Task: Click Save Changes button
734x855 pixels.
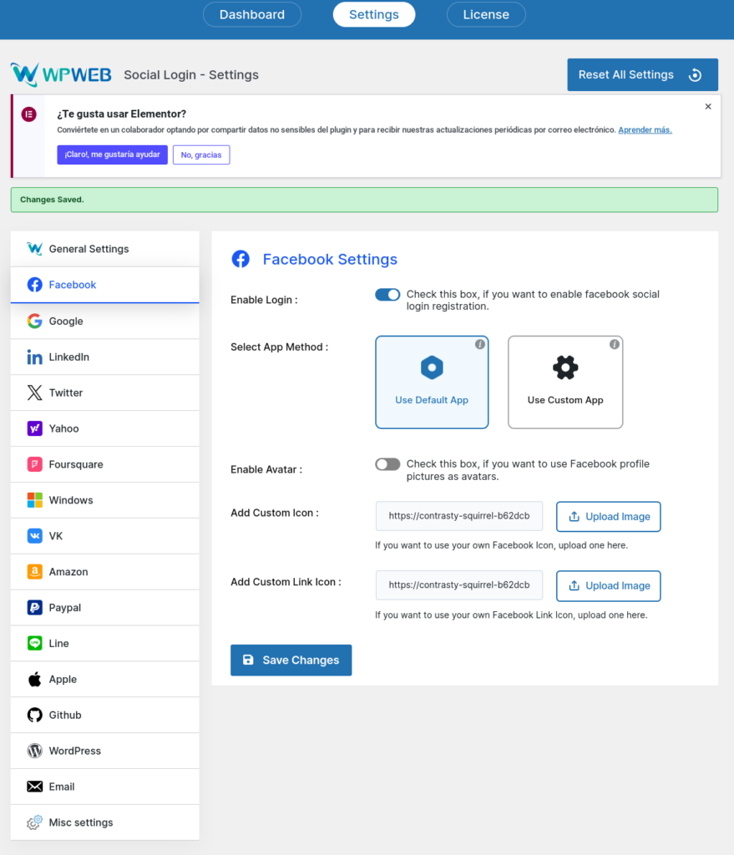Action: point(291,660)
